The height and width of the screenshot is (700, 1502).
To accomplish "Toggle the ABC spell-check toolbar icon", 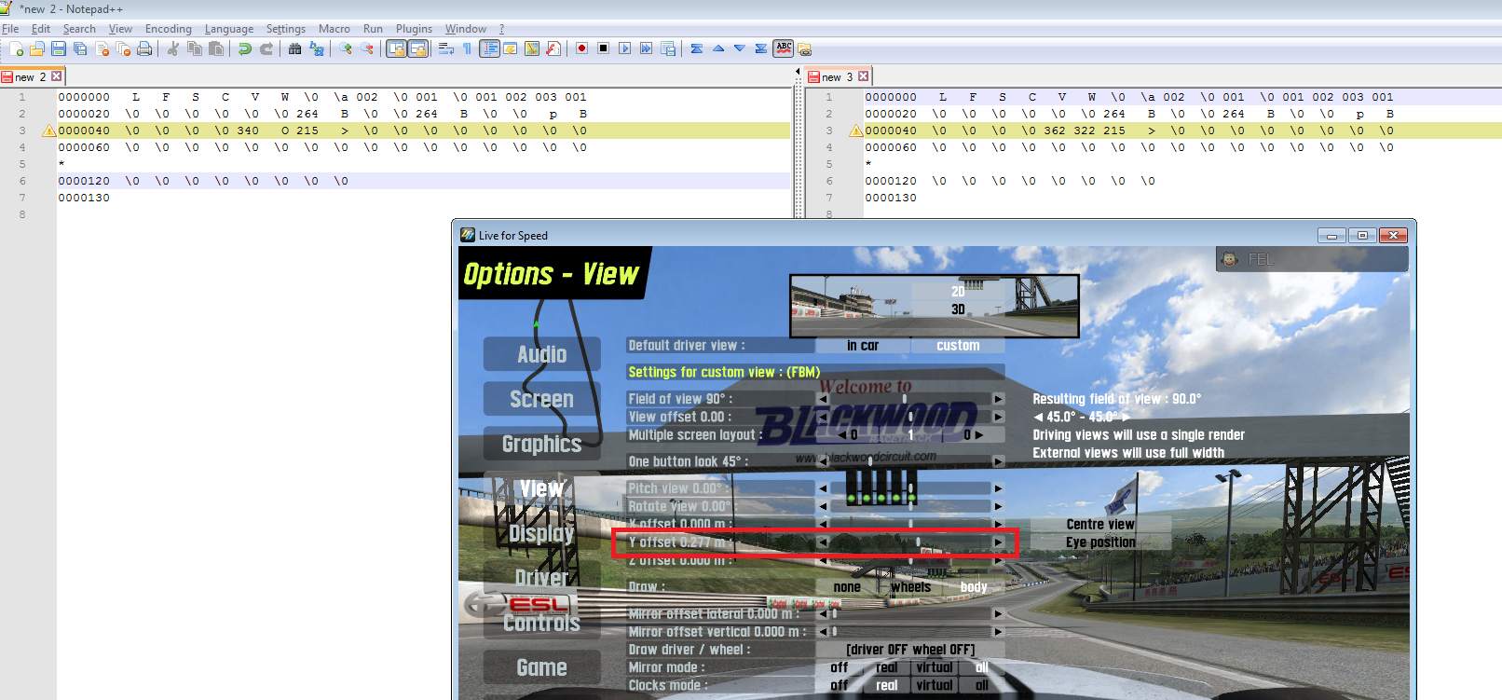I will (x=784, y=48).
